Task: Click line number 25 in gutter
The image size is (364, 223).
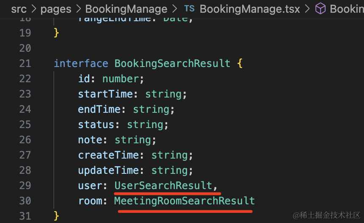Action: (25, 125)
